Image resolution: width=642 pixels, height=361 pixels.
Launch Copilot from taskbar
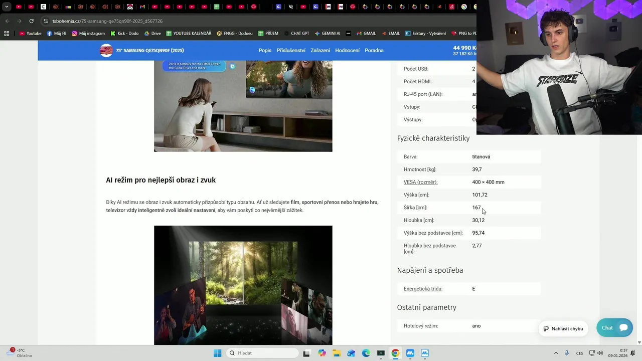pos(322,353)
